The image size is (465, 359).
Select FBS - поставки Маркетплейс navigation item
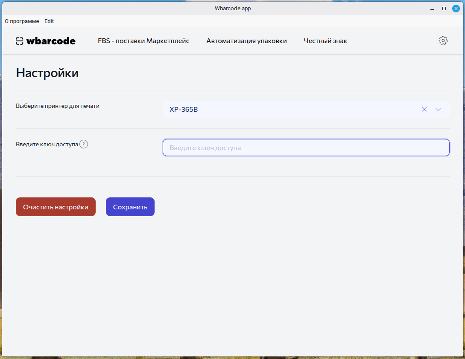click(x=143, y=41)
